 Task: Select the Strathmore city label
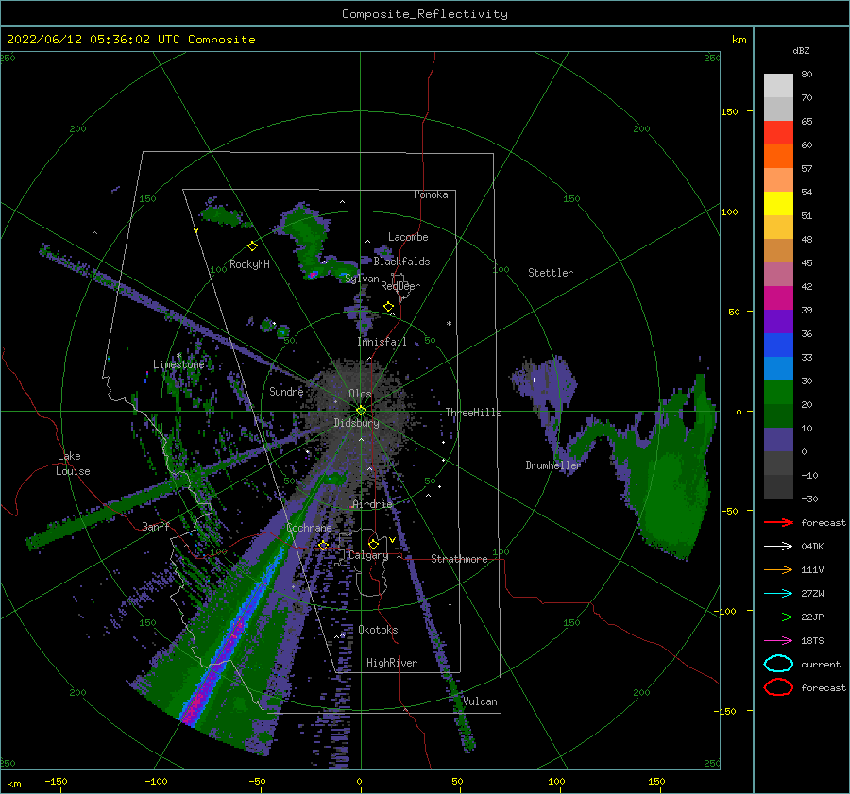click(459, 559)
